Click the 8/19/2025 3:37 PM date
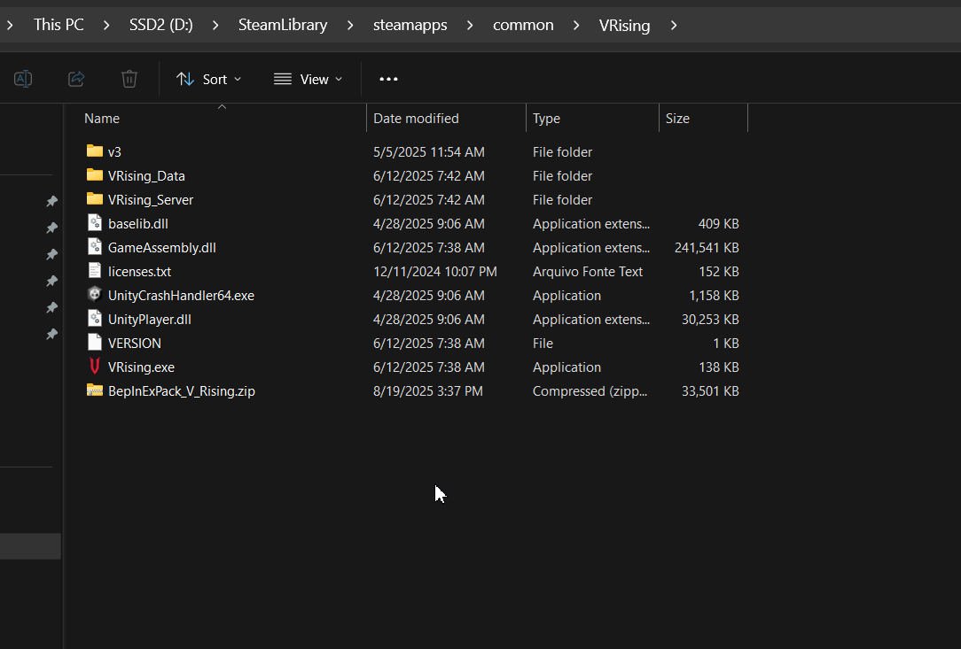961x649 pixels. tap(428, 390)
